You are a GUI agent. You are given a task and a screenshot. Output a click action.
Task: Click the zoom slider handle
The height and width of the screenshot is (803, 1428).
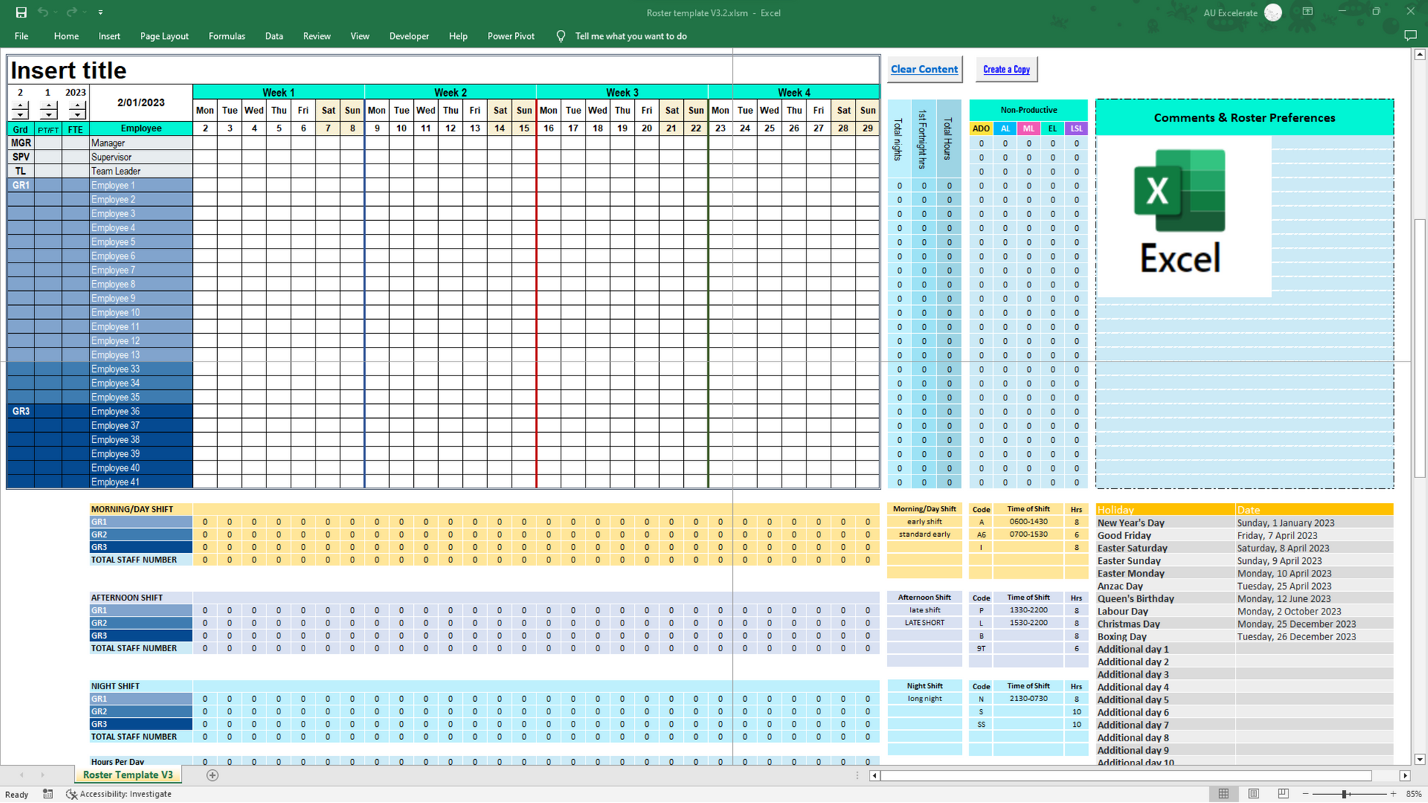click(x=1344, y=794)
